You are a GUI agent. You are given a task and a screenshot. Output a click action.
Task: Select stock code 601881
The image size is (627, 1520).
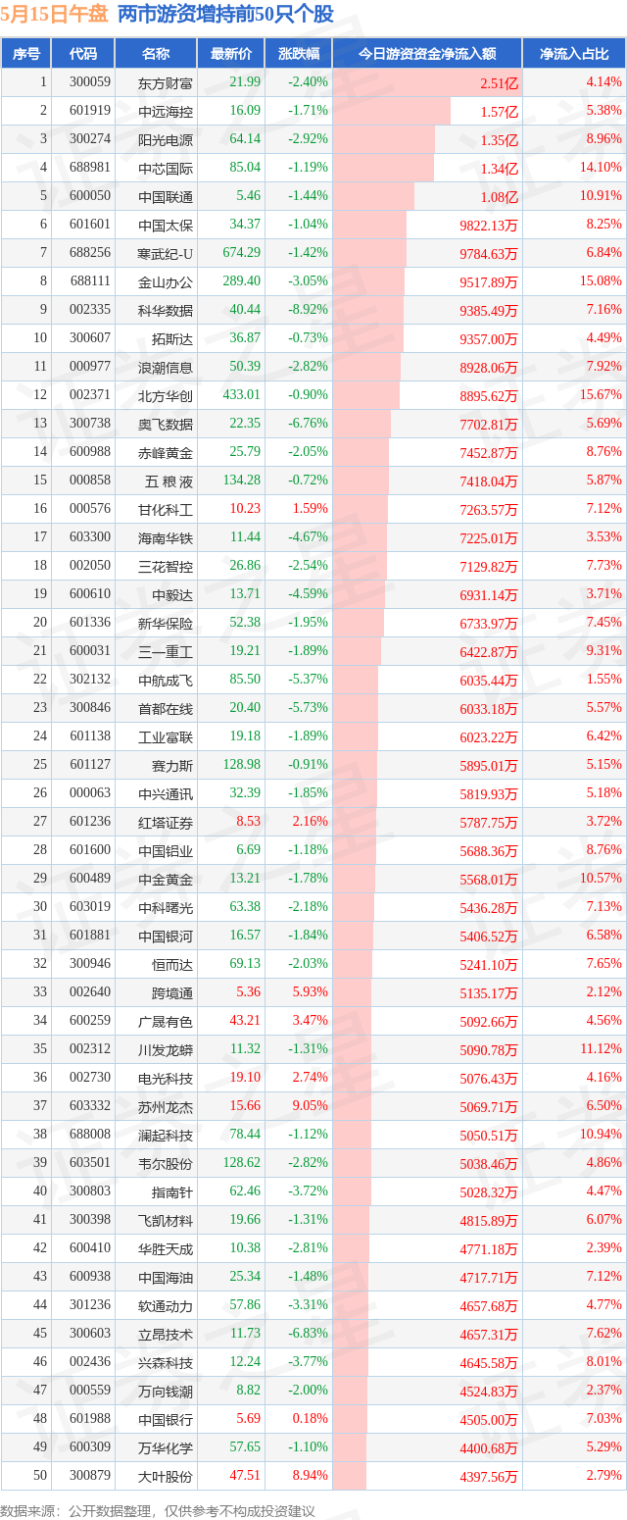tap(90, 936)
